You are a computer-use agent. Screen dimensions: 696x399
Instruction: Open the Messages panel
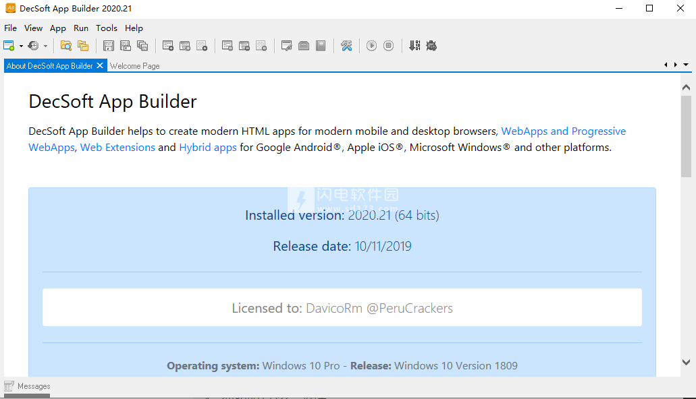(x=27, y=386)
